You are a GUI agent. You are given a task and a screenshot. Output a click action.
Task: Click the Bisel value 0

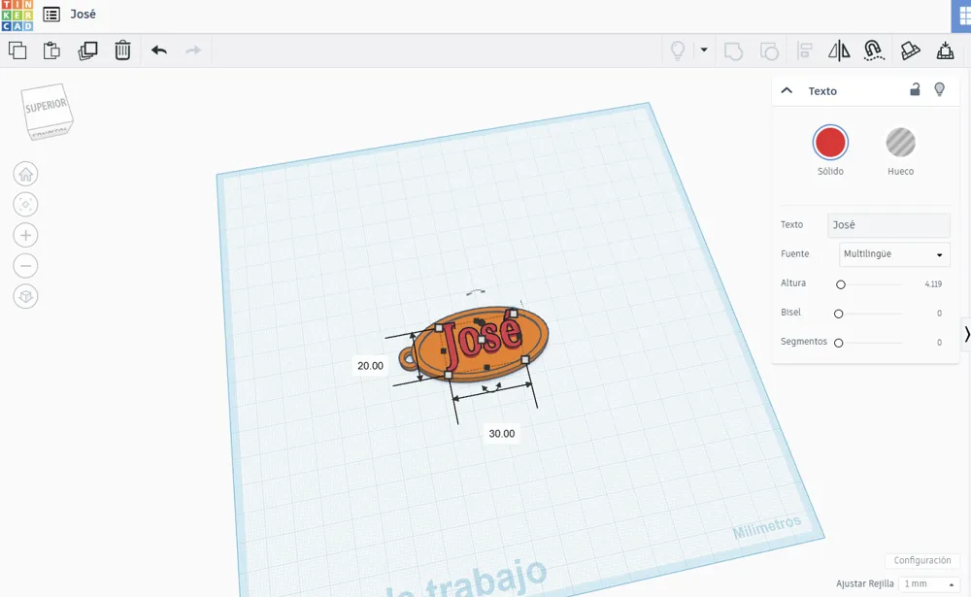click(x=939, y=314)
